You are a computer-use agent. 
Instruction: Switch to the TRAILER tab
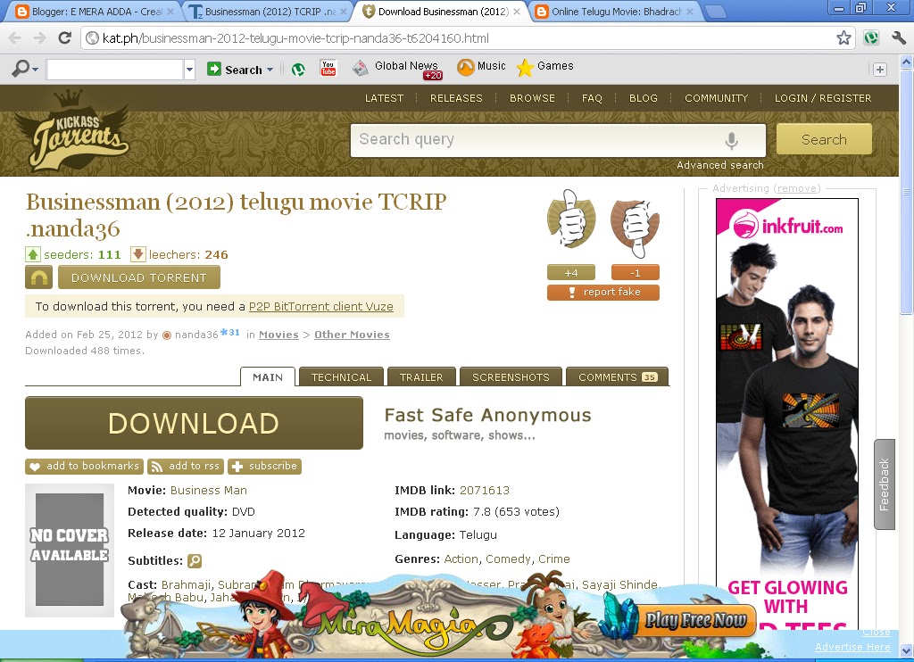[x=421, y=377]
